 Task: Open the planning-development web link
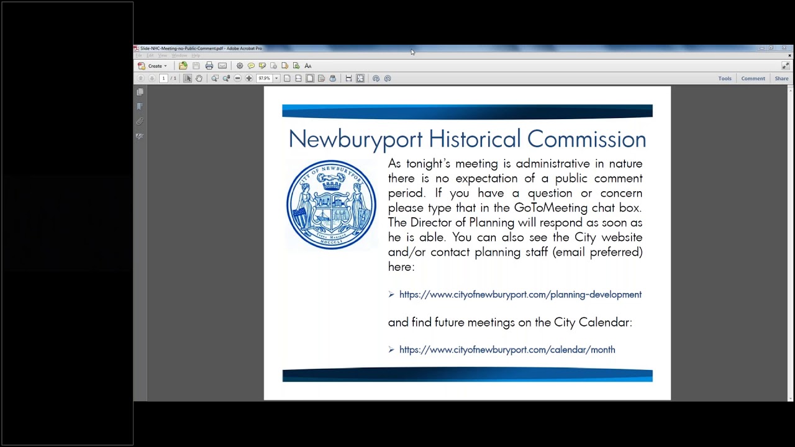520,295
